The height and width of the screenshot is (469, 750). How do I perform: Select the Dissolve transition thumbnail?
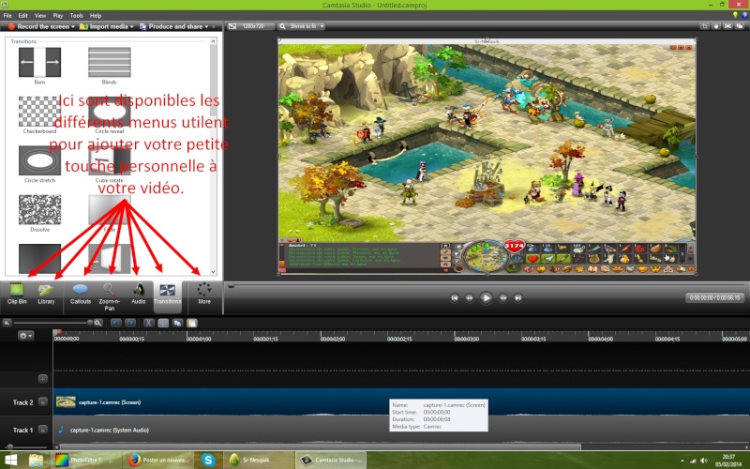click(39, 209)
